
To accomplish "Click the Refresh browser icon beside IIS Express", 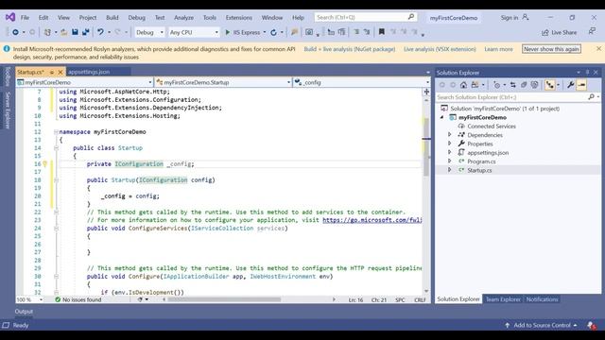I will 273,32.
